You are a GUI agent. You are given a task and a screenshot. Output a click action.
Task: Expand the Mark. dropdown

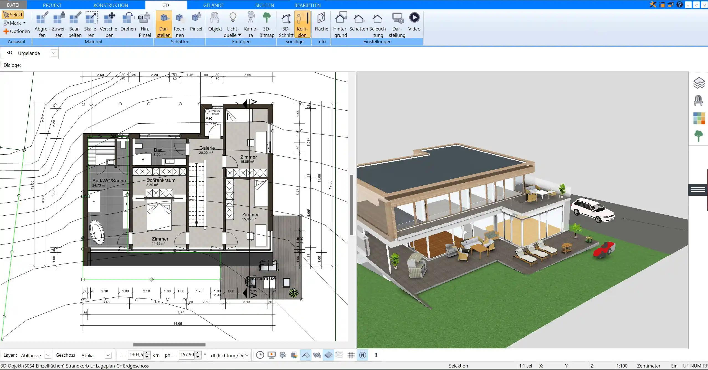coord(24,23)
